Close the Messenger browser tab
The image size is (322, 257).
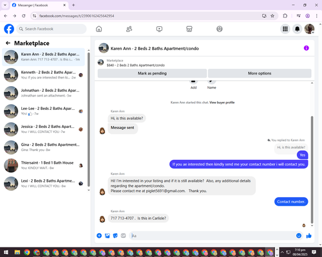pos(64,5)
